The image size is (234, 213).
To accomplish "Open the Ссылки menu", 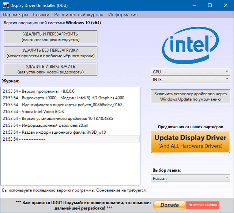I will coord(41,15).
